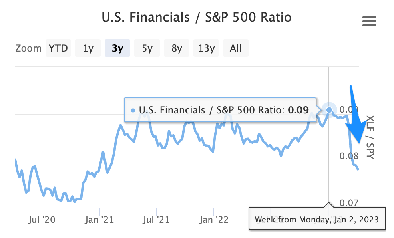Click the ratio value tooltip box
Image resolution: width=394 pixels, height=238 pixels.
pos(220,110)
